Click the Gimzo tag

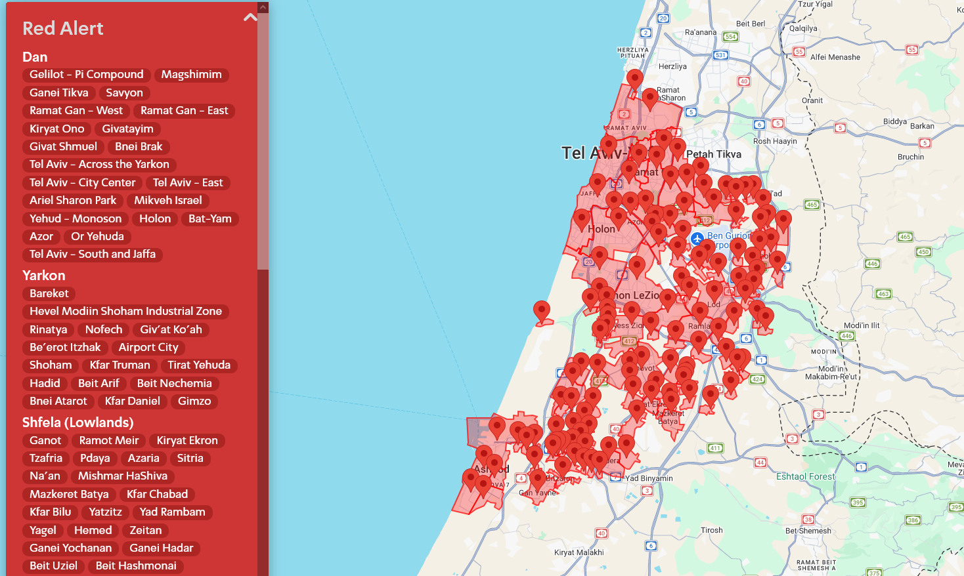tap(194, 401)
